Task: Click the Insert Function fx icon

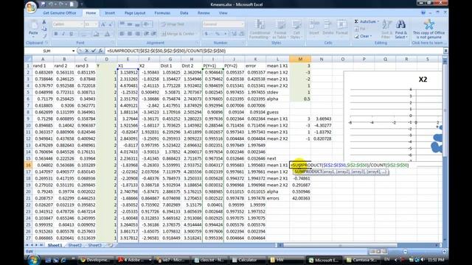Action: (x=100, y=51)
